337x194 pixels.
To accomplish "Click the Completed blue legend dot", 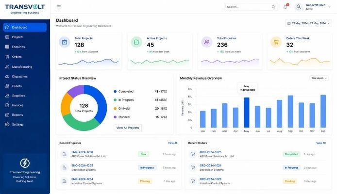I will tap(115, 91).
